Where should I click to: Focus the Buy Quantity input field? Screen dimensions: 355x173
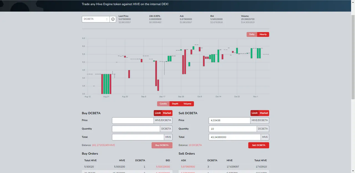click(136, 129)
